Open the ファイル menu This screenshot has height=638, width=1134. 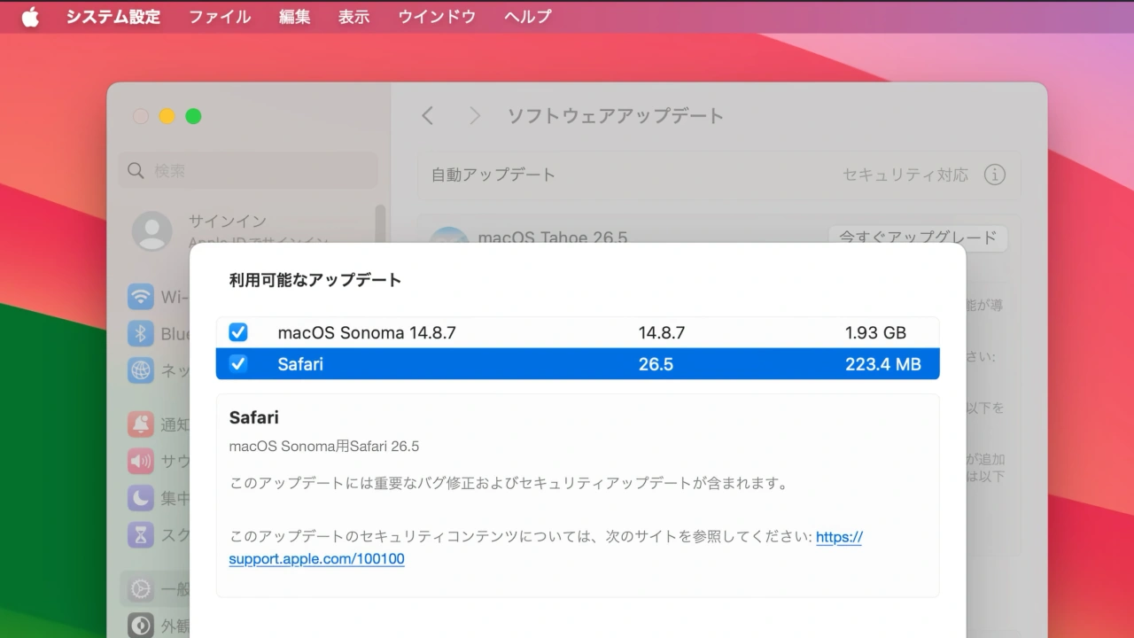coord(220,17)
